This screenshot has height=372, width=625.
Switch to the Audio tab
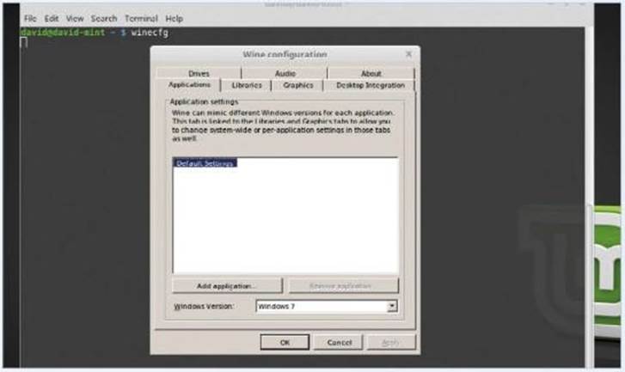pos(285,73)
